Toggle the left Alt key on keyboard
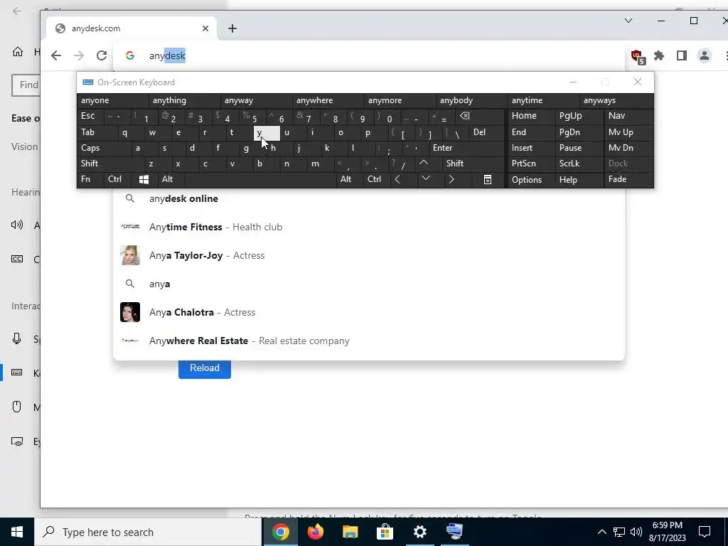Viewport: 728px width, 546px height. click(x=171, y=179)
